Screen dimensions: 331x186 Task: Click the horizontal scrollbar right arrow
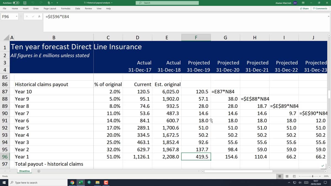point(326,171)
